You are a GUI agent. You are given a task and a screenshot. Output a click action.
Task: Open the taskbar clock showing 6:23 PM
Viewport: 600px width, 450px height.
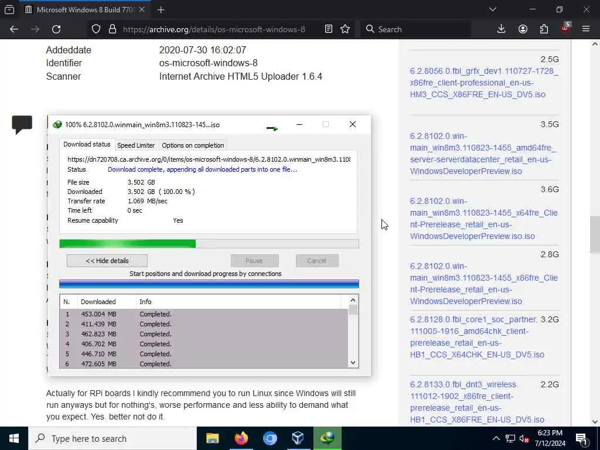550,438
